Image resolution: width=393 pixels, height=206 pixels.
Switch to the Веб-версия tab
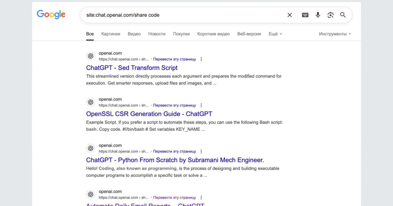(249, 34)
